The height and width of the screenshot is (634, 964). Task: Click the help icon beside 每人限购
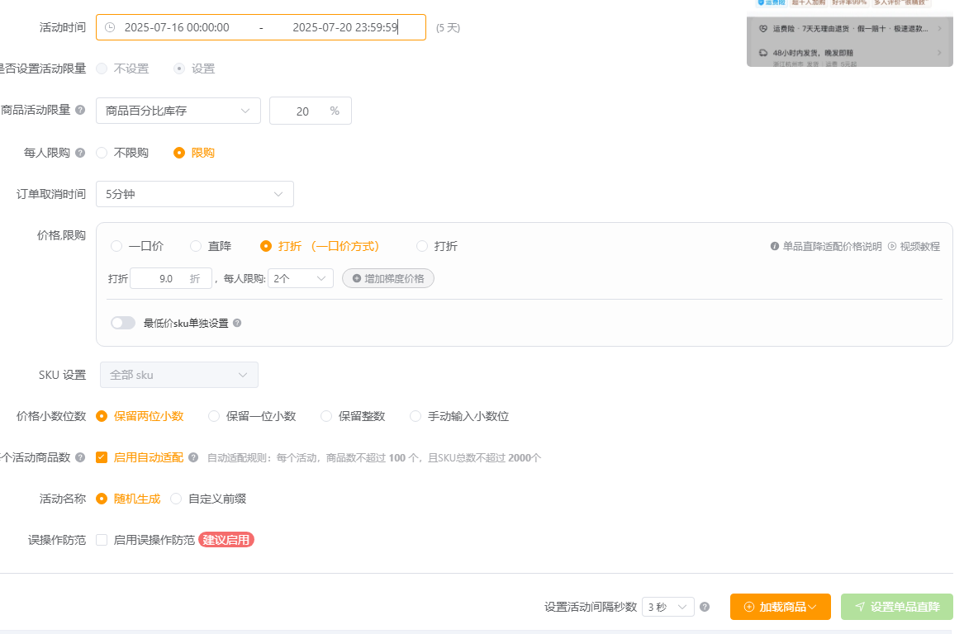click(79, 152)
